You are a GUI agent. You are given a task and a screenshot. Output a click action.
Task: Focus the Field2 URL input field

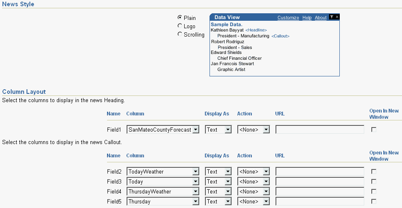tap(320, 171)
